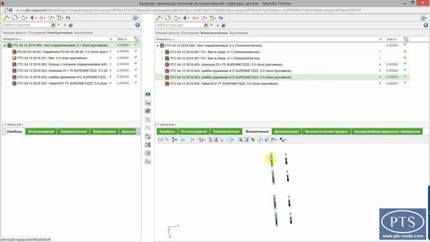Screen dimensions: 430x242
Task: Open the edit pencil menu in right structure toolbar
Action: (159, 18)
